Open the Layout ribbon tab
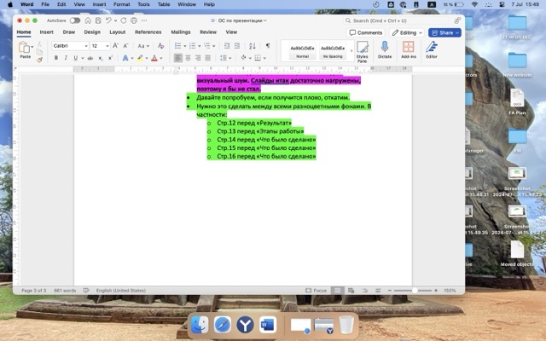This screenshot has width=546, height=341. tap(117, 32)
